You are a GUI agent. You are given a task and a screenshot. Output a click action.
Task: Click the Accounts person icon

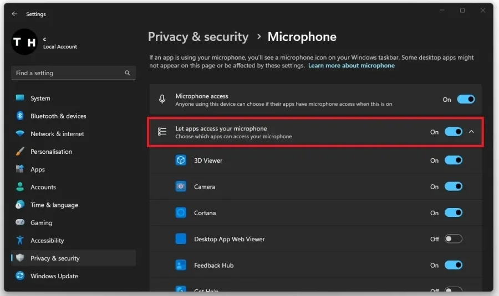coord(20,187)
